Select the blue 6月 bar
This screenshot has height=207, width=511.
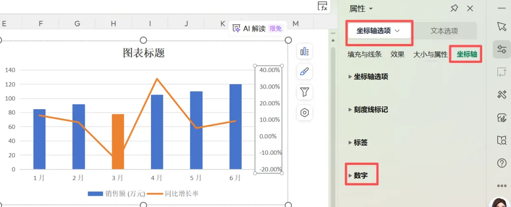click(x=236, y=127)
